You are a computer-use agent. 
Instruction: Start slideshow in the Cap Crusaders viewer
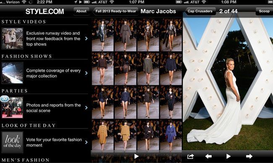(228, 156)
